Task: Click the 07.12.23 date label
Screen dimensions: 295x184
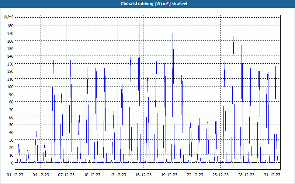Action: click(66, 175)
